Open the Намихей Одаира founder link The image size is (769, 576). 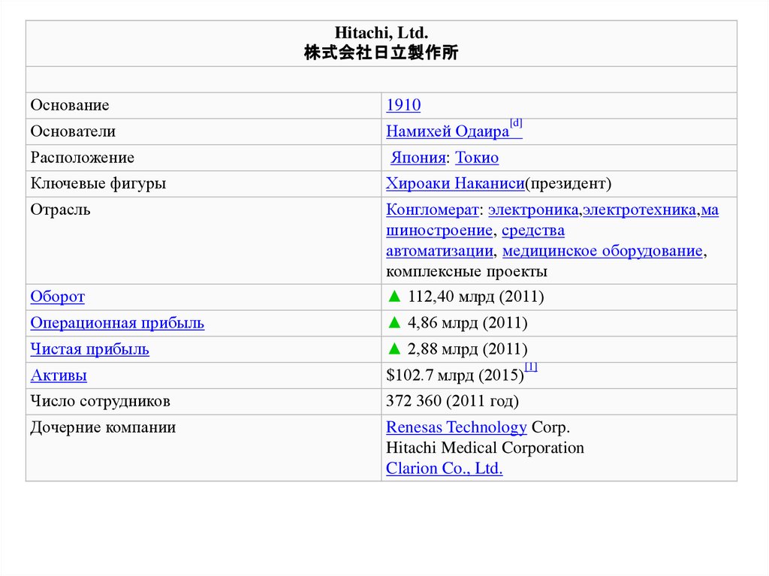[x=448, y=131]
